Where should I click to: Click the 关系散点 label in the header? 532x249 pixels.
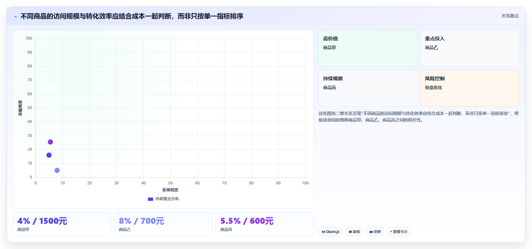point(510,16)
